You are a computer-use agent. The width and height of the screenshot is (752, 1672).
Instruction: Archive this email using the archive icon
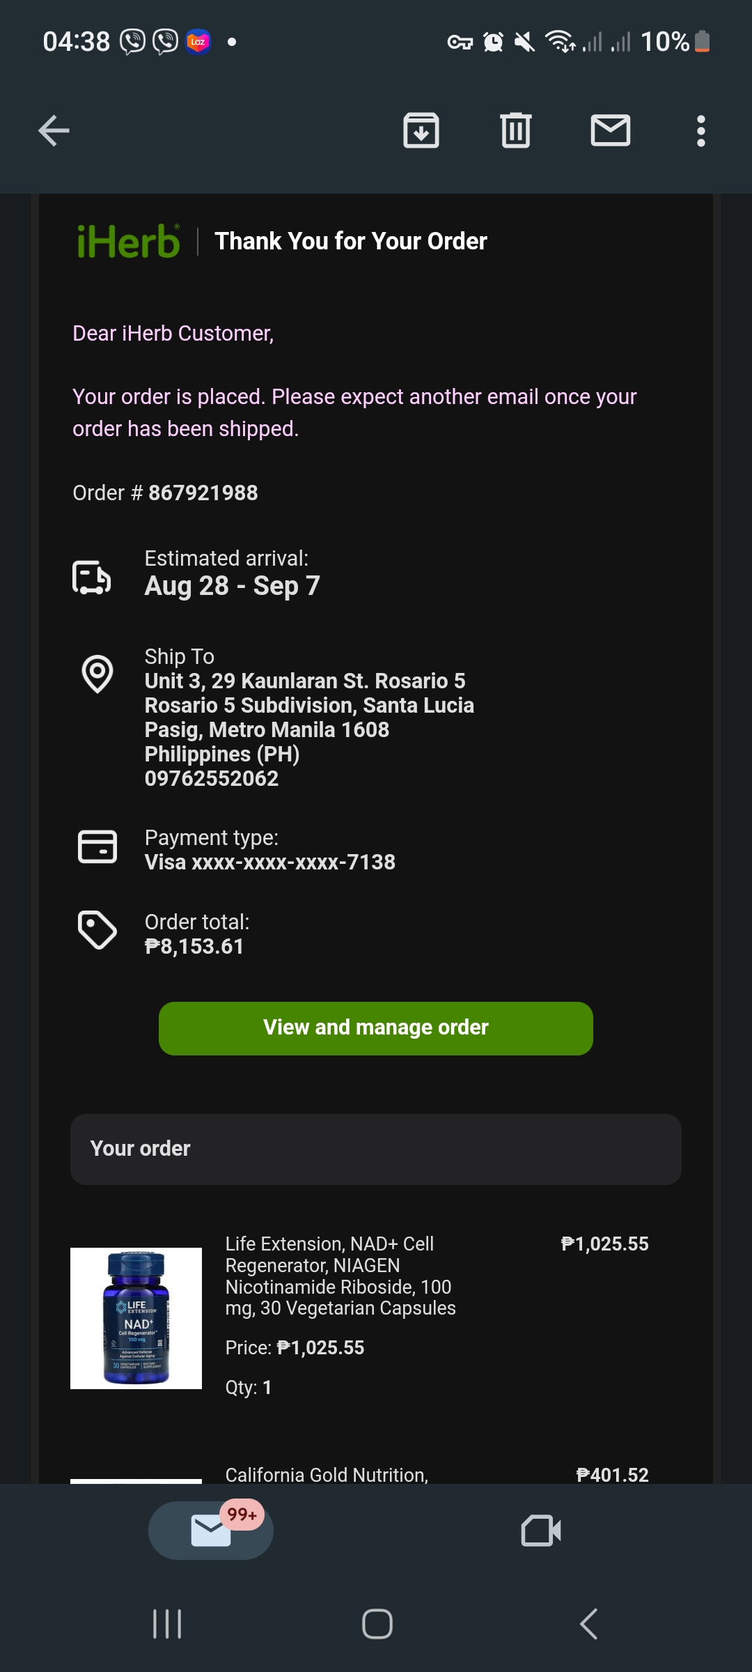(x=421, y=131)
